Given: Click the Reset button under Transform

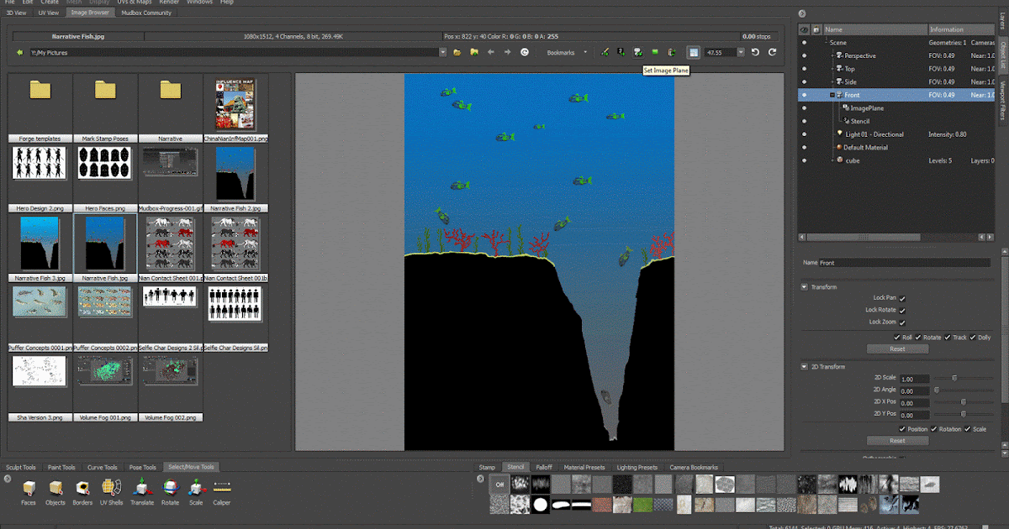Looking at the screenshot, I should click(x=897, y=348).
